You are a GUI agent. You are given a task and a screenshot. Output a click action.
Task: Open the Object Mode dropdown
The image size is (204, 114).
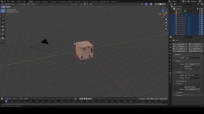tap(11, 4)
